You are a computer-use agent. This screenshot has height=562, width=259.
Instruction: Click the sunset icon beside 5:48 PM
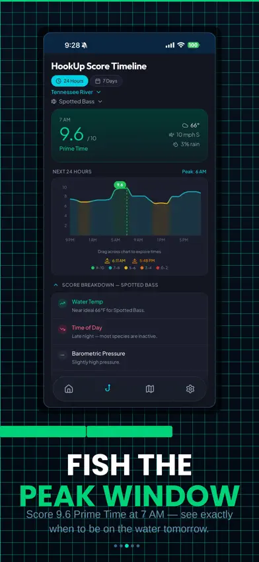135,261
